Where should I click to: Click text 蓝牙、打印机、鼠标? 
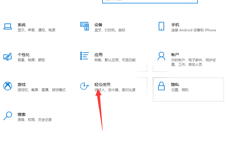(x=110, y=30)
